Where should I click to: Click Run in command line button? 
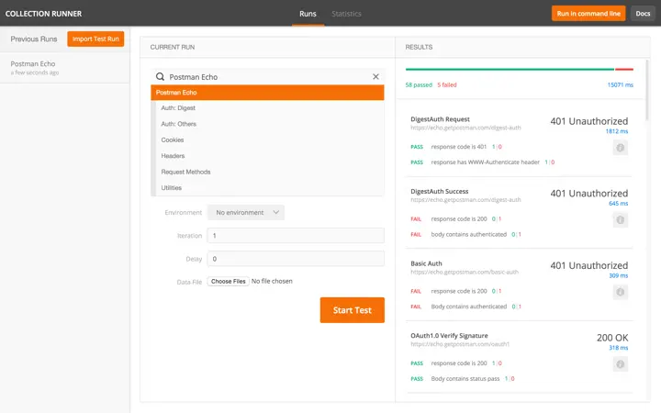click(588, 14)
